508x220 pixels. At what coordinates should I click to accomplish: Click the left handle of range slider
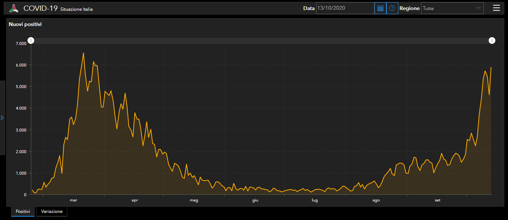click(31, 41)
